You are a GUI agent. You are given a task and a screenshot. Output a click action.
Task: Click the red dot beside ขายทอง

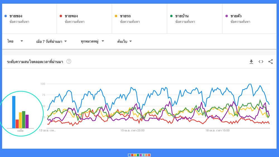point(61,16)
